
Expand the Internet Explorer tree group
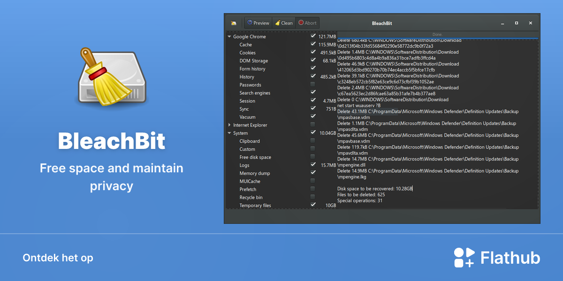[229, 125]
